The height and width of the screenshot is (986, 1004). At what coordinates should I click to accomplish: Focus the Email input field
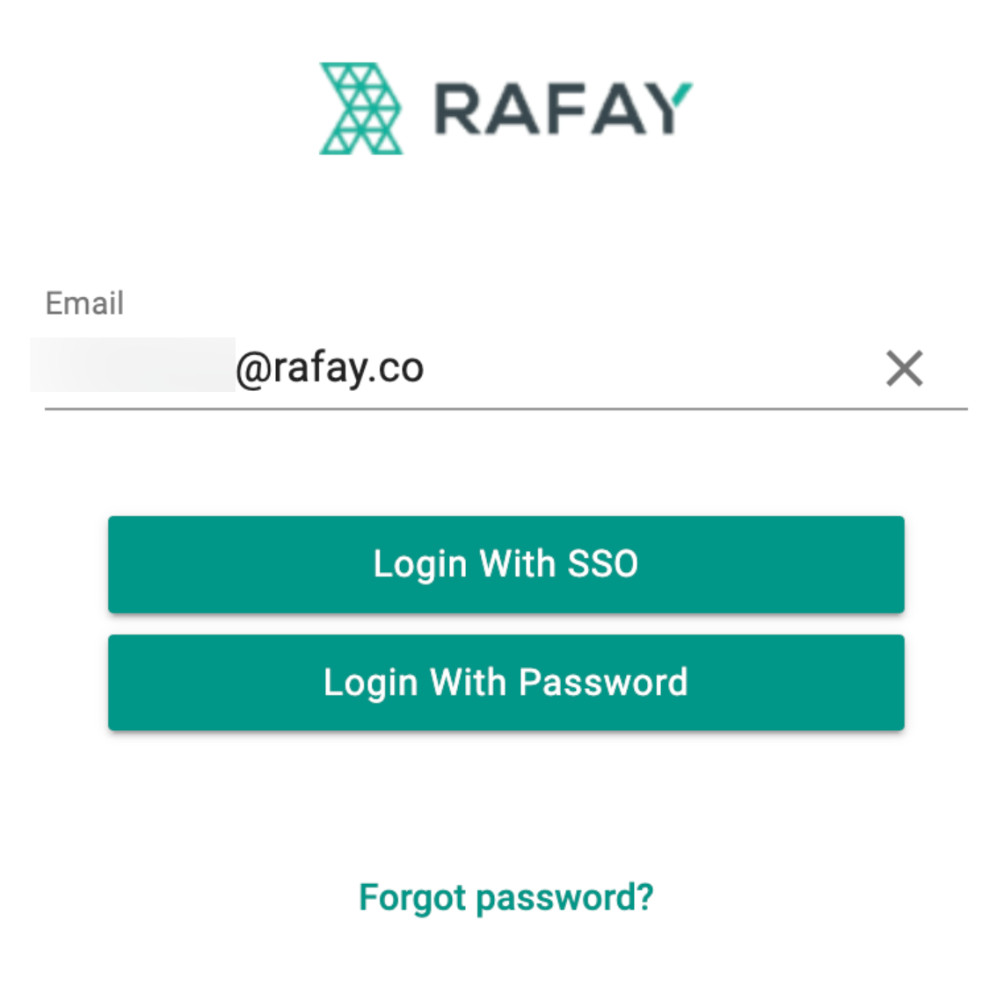point(506,368)
